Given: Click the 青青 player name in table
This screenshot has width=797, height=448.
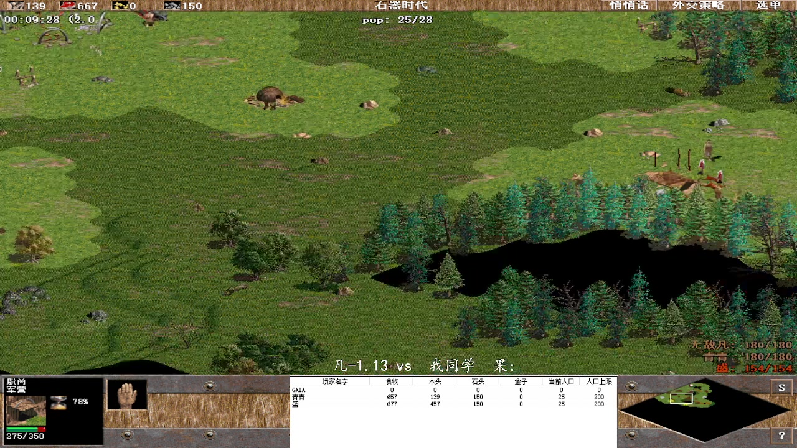Looking at the screenshot, I should click(299, 397).
